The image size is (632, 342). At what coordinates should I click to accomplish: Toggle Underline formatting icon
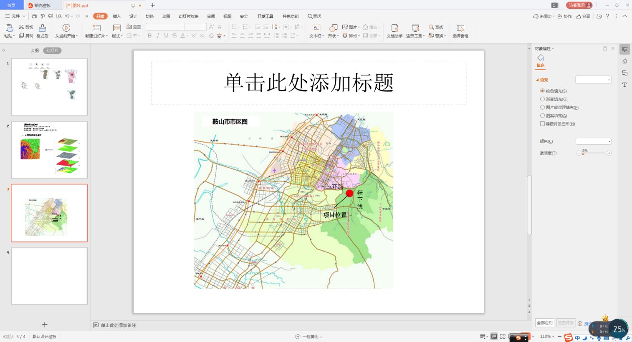point(166,36)
